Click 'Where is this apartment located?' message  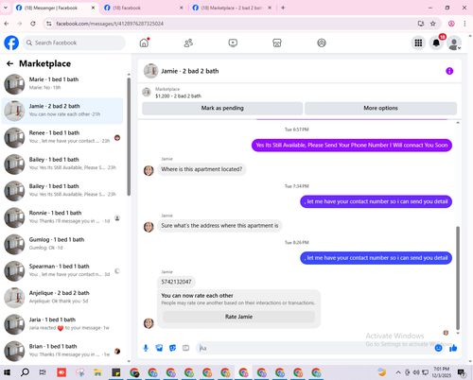[x=201, y=169]
